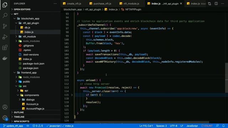
Task: Change end of line sequence LF
Action: [182, 126]
